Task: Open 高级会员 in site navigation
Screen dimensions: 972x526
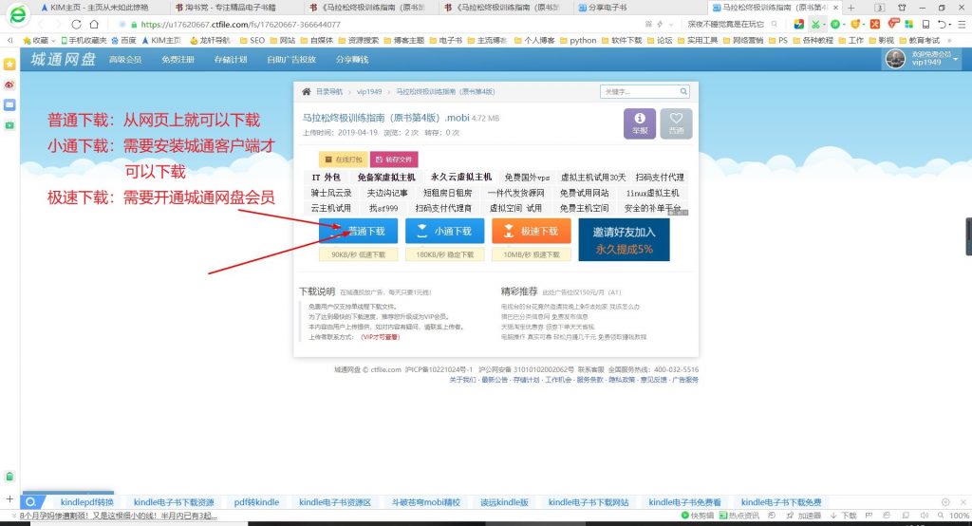Action: (125, 60)
